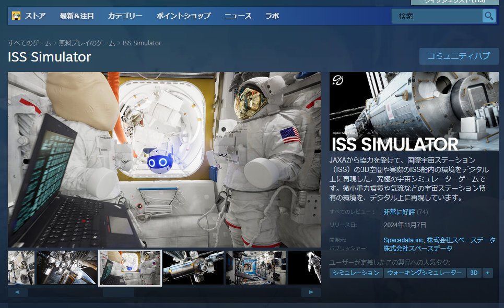The image size is (504, 308).
Task: Click the store avatar icon beside ストア
Action: tap(16, 16)
